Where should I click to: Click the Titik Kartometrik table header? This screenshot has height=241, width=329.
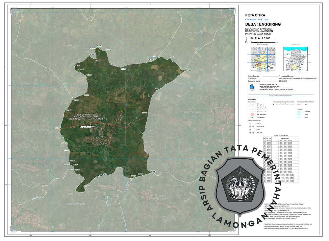point(285,138)
